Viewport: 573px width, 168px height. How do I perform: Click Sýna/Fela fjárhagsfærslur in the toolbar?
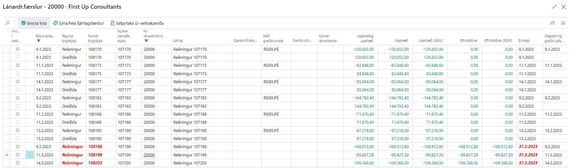click(x=79, y=23)
